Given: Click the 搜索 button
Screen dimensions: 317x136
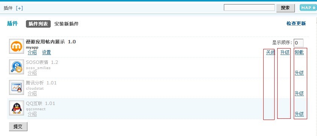Looking at the screenshot, I should tap(285, 8).
